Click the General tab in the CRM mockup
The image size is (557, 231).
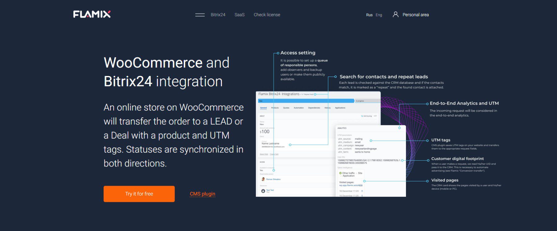tap(263, 108)
